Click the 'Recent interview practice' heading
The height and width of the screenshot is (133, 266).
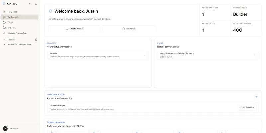click(x=60, y=98)
